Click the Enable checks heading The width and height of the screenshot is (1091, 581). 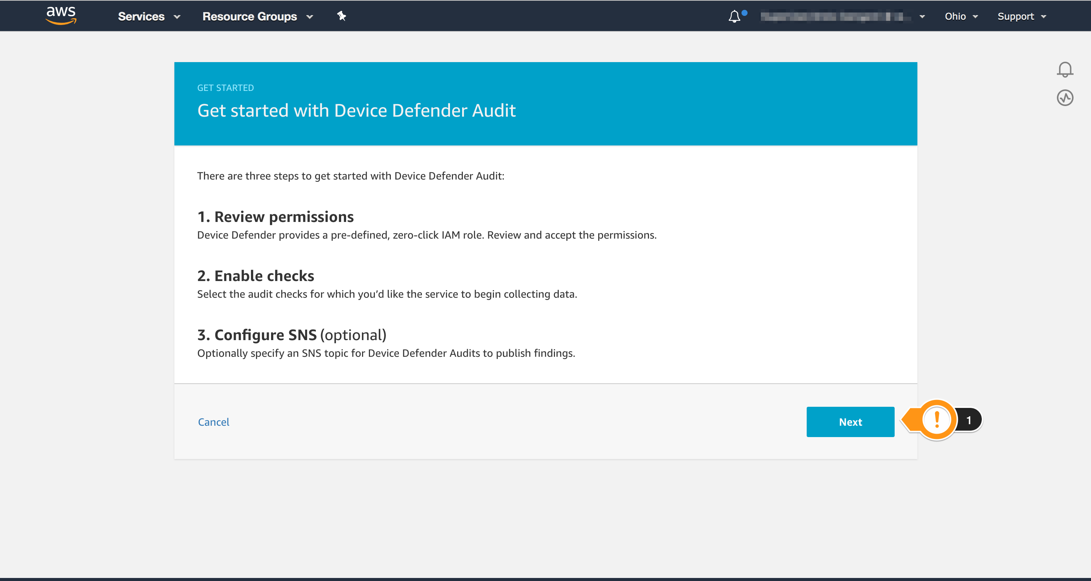click(256, 275)
